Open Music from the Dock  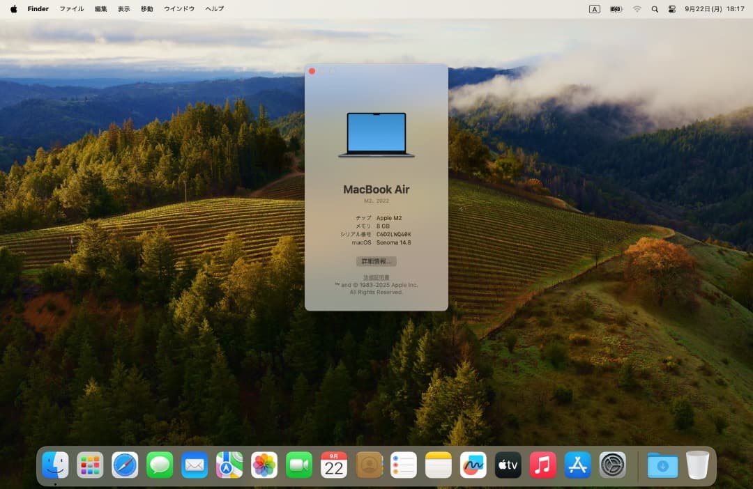543,464
